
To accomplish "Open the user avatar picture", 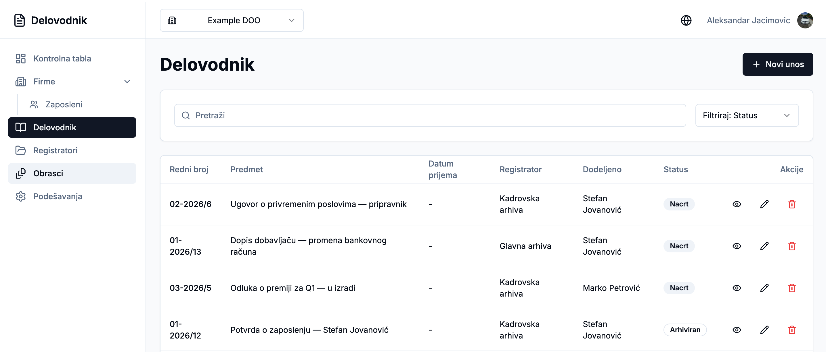I will (x=805, y=20).
